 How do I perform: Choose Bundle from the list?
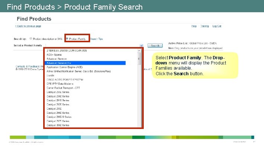(50, 76)
